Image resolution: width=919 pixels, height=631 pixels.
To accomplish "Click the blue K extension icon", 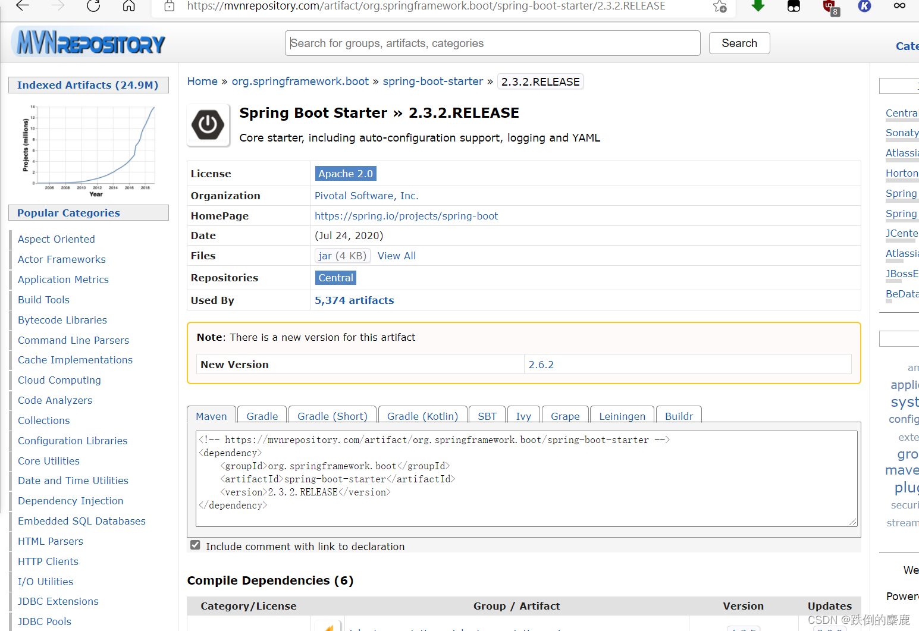I will pyautogui.click(x=864, y=6).
